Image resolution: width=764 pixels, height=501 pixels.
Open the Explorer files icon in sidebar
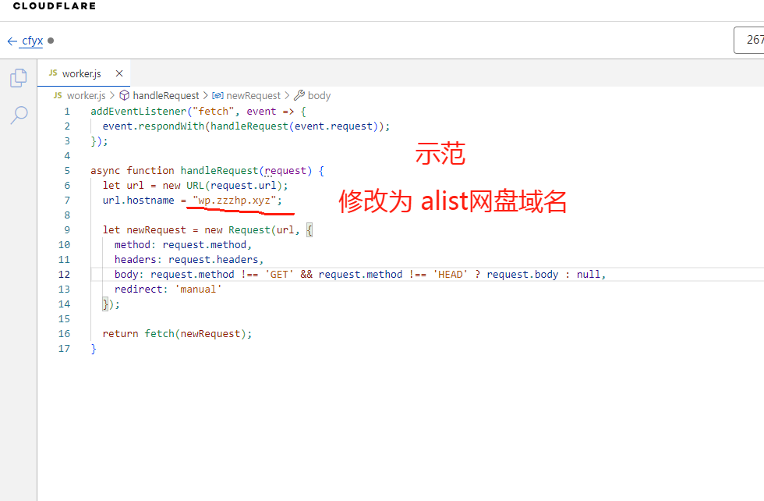coord(18,78)
